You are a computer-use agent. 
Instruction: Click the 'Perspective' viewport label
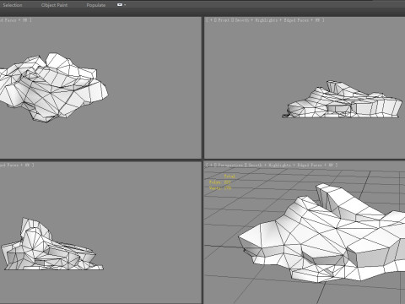coord(230,166)
